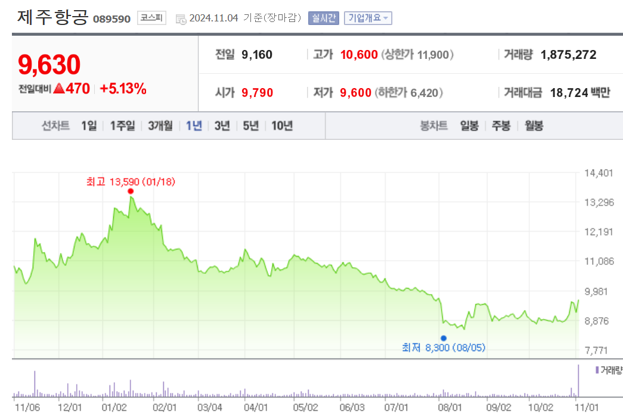The height and width of the screenshot is (413, 623).
Task: Click the current price 9,630
Action: coord(49,64)
